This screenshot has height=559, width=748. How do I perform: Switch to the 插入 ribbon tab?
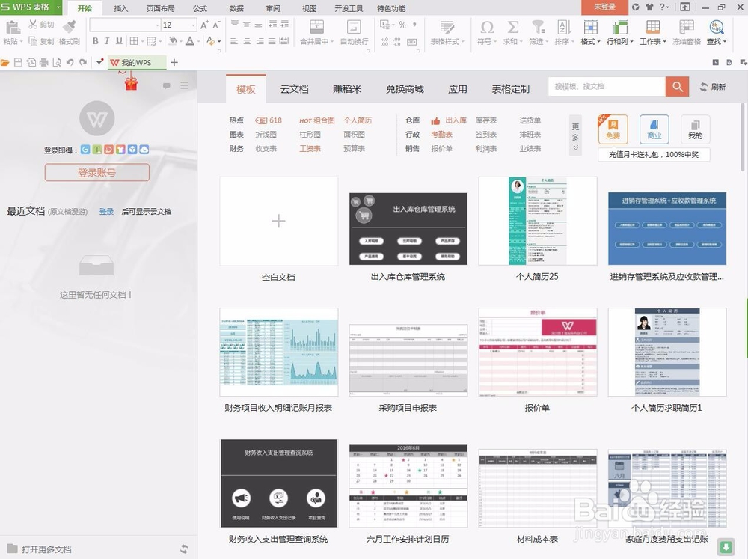[121, 8]
